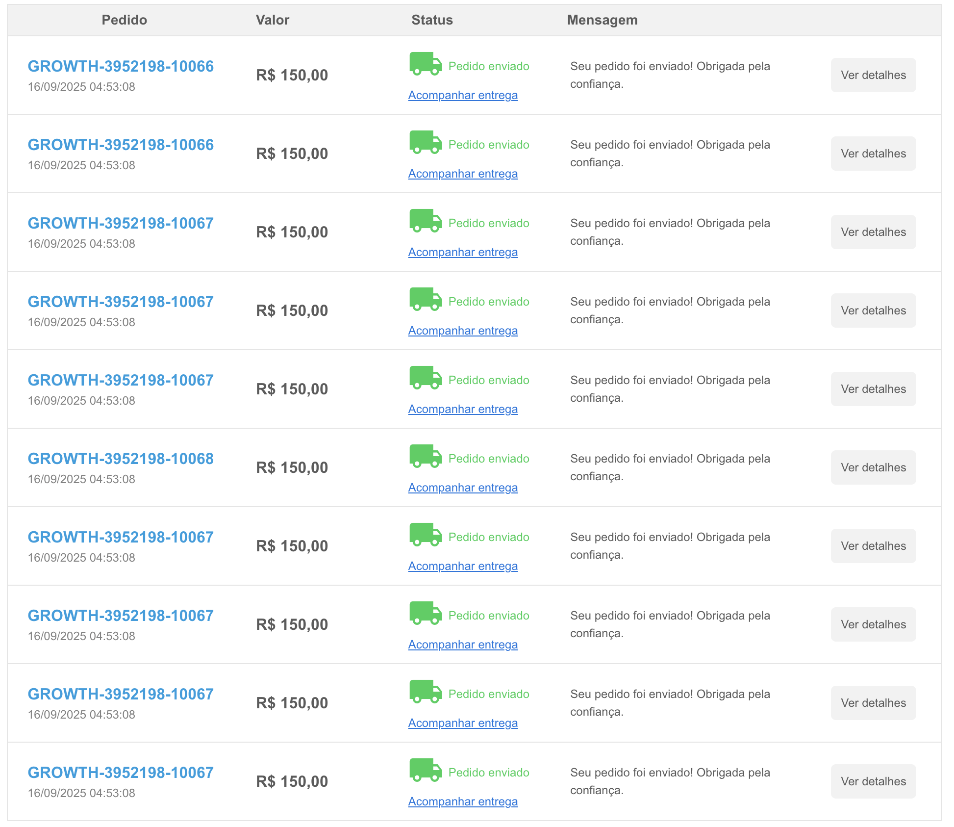Click the green truck icon in the last row
Image resolution: width=954 pixels, height=827 pixels.
[x=425, y=770]
